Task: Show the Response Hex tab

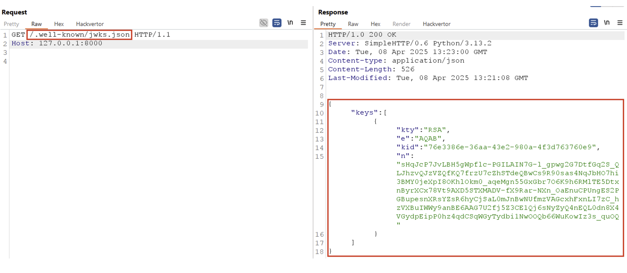Action: tap(376, 24)
